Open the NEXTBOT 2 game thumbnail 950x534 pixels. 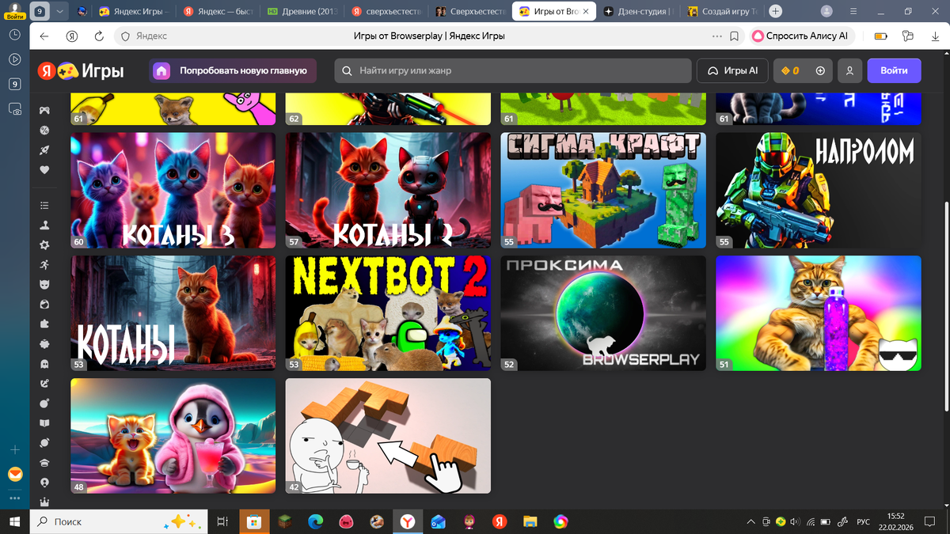click(388, 313)
